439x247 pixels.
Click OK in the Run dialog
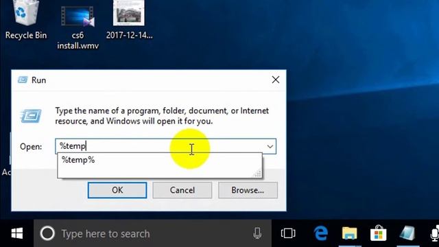pos(117,190)
